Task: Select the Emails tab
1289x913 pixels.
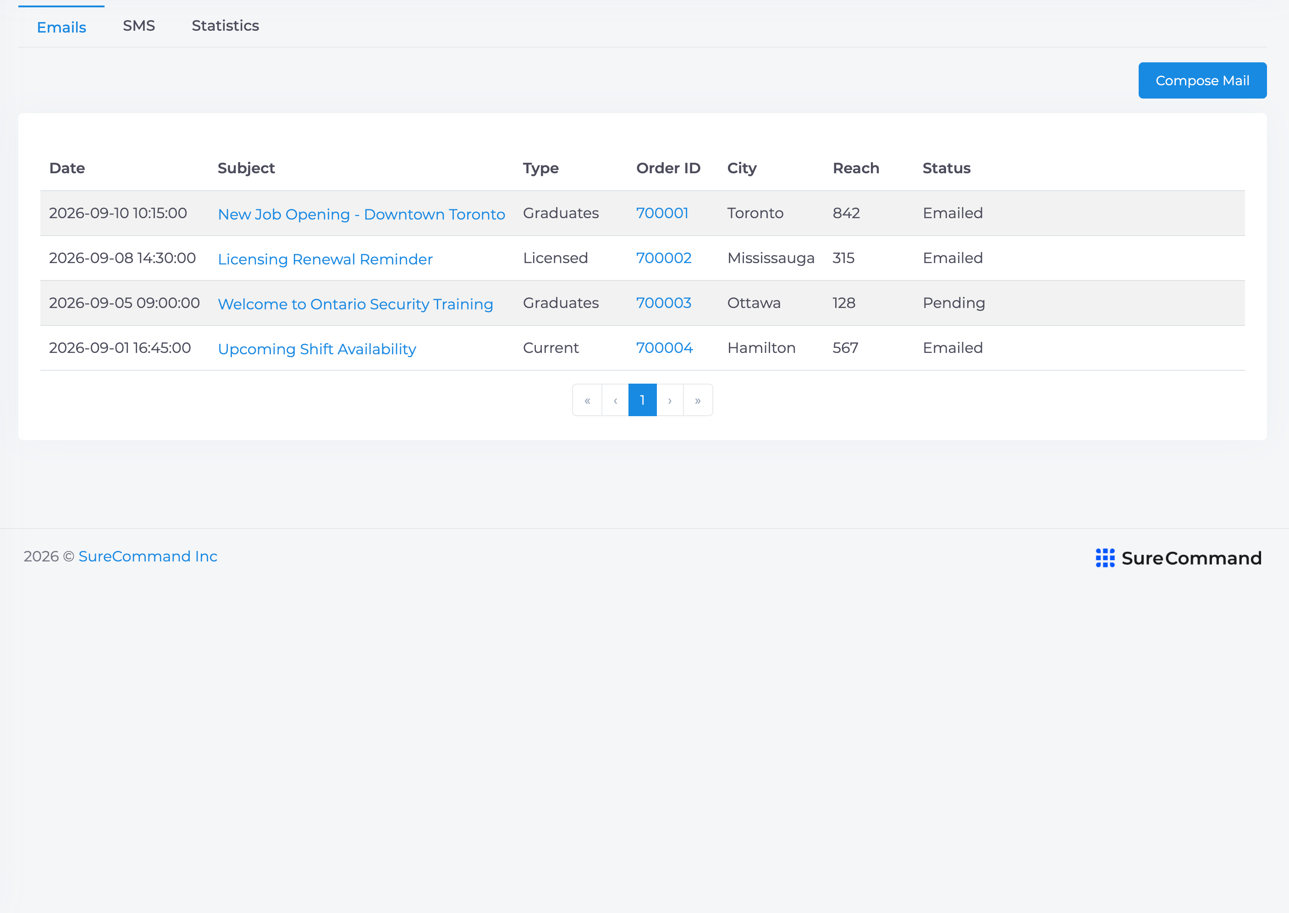Action: [x=61, y=27]
